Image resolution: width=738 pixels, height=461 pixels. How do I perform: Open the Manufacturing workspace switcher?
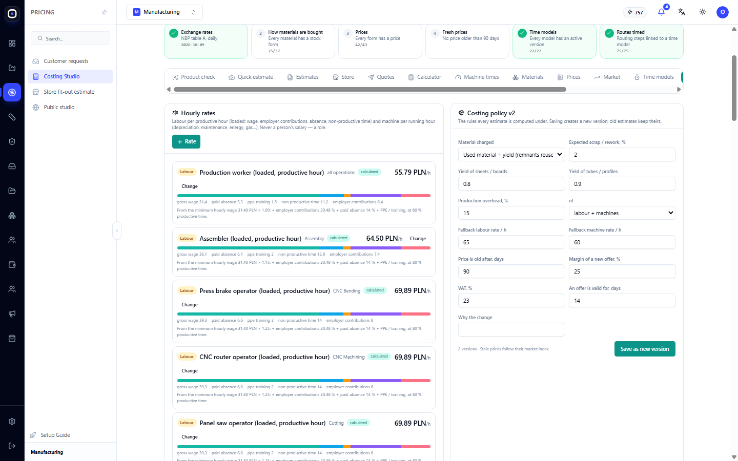click(x=165, y=12)
